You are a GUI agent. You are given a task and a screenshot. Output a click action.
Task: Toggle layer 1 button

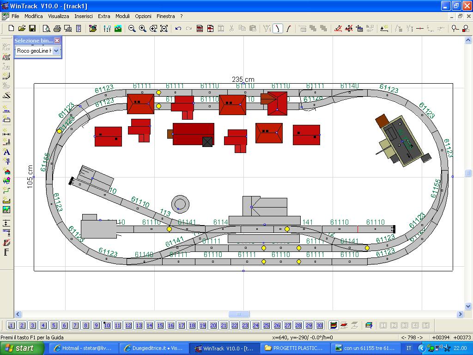tap(12, 325)
